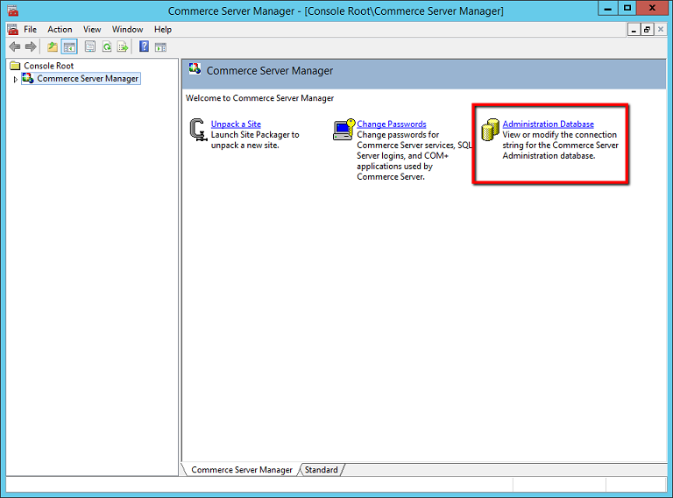
Task: Open Help via blue question mark icon
Action: (144, 46)
